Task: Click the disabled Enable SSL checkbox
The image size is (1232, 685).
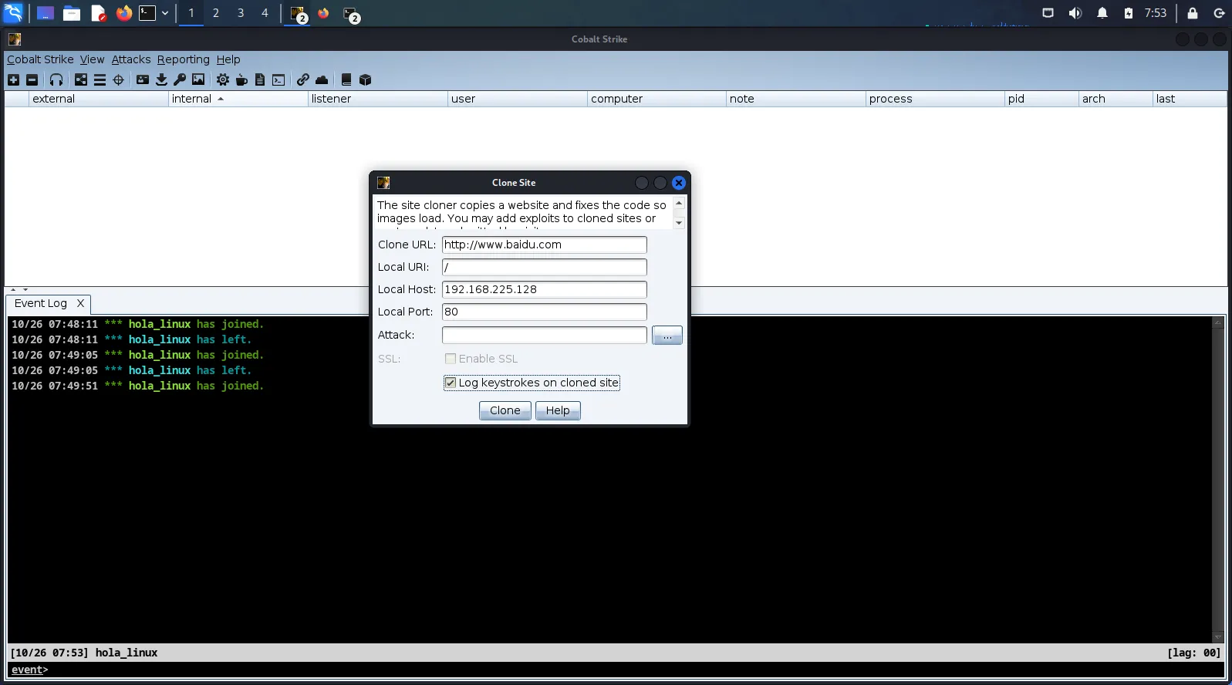Action: (x=451, y=359)
